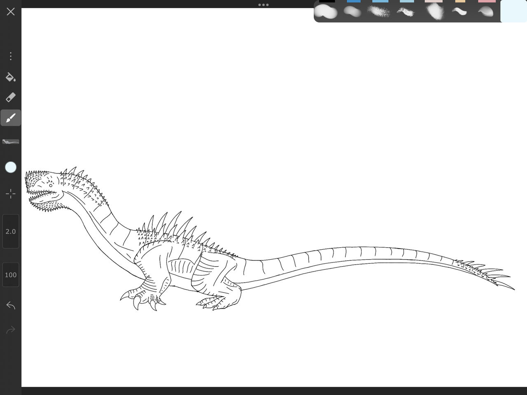Choose the smooth wavy stroke brush

tap(459, 12)
